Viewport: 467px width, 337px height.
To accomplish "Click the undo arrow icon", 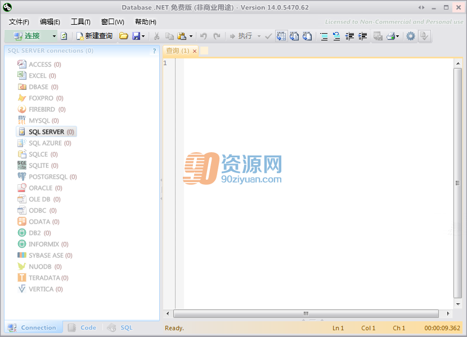I will [204, 36].
